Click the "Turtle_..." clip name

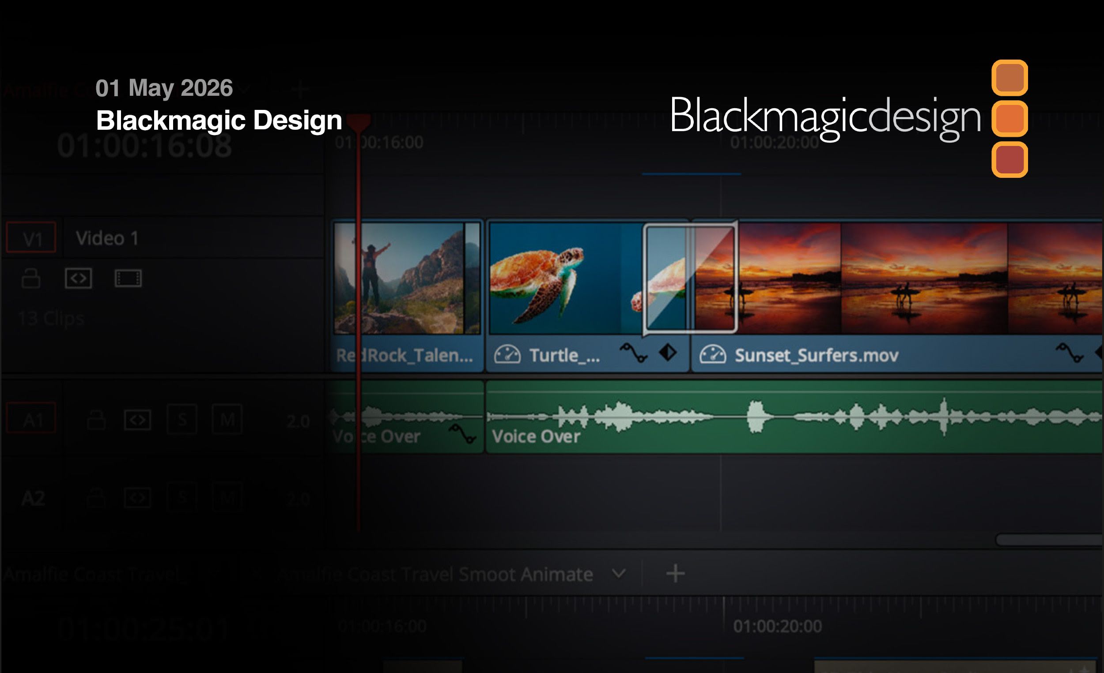coord(564,356)
